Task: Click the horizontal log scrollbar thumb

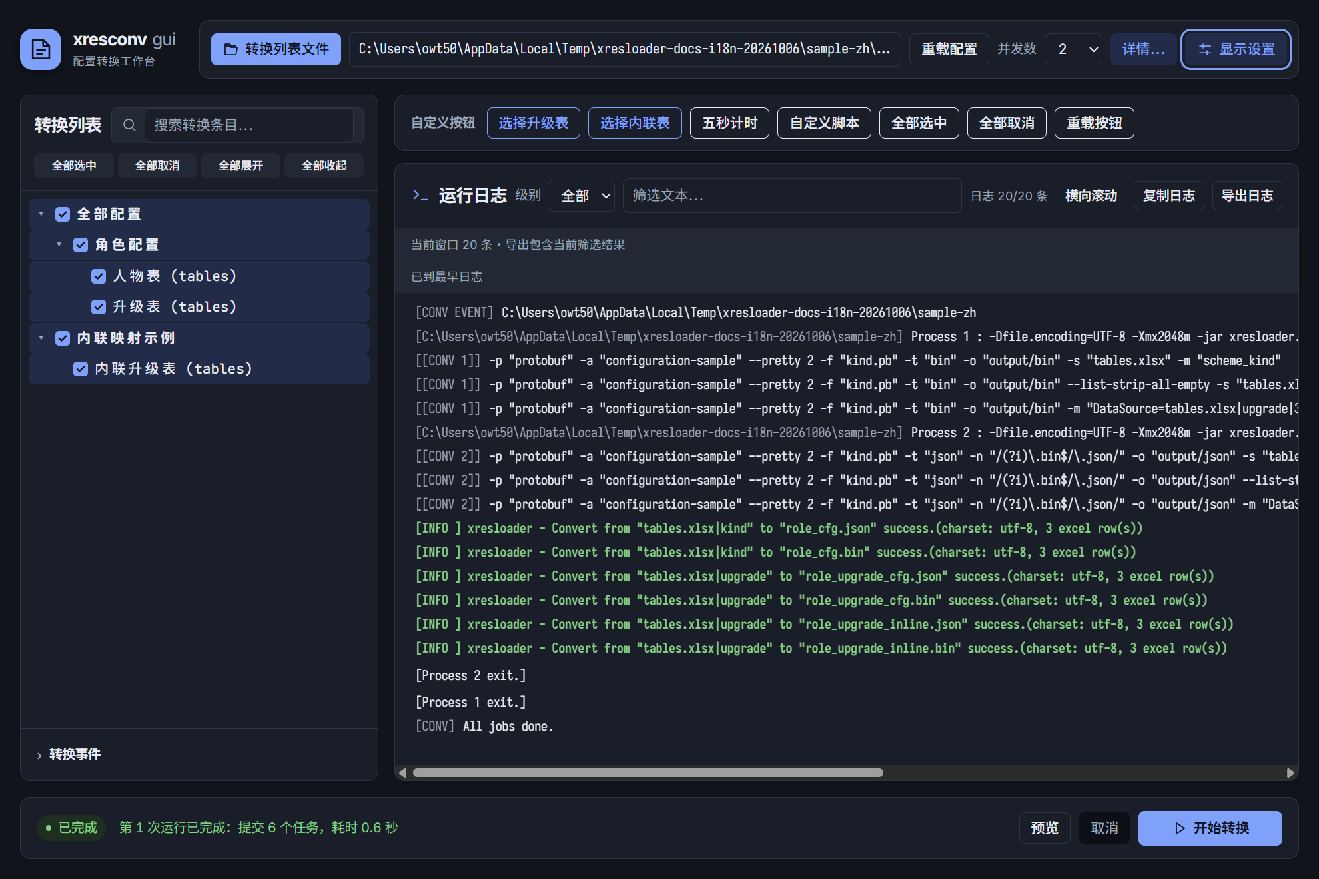Action: pyautogui.click(x=648, y=773)
